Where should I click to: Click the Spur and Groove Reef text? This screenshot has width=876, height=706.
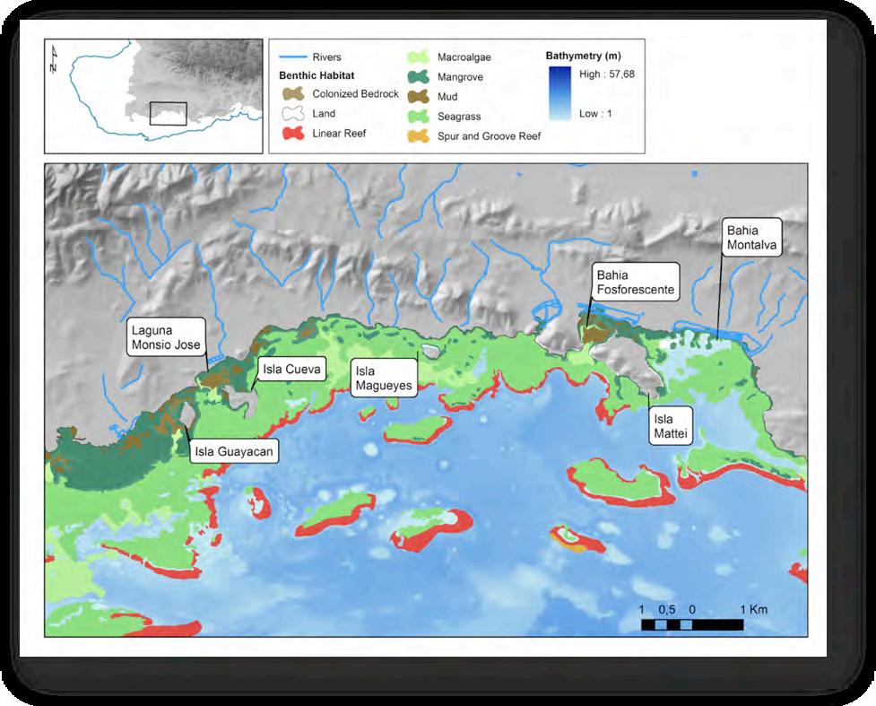(489, 136)
